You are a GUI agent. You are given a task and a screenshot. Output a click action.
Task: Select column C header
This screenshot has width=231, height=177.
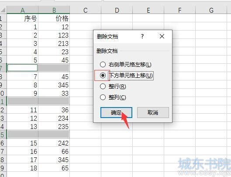[x=86, y=10]
